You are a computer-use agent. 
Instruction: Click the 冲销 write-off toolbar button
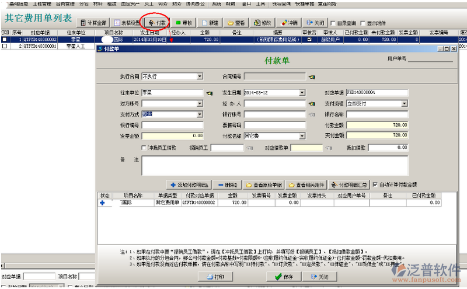click(289, 23)
